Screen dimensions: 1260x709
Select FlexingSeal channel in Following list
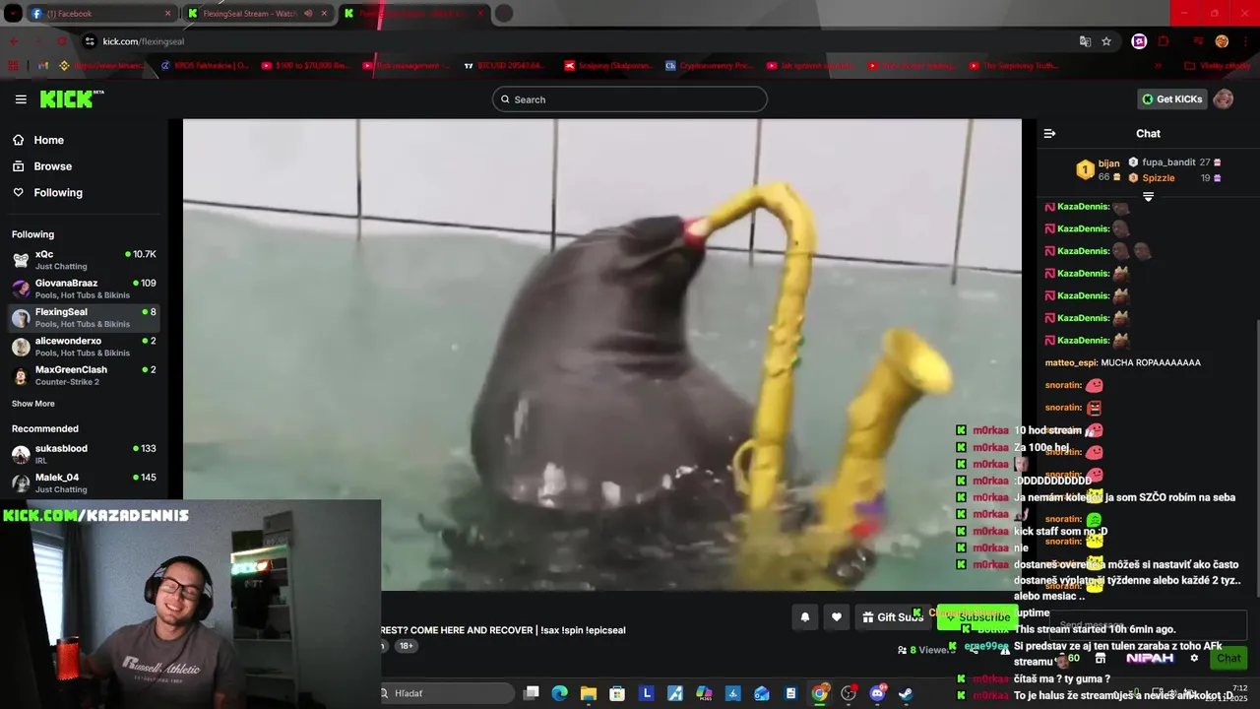pyautogui.click(x=84, y=317)
